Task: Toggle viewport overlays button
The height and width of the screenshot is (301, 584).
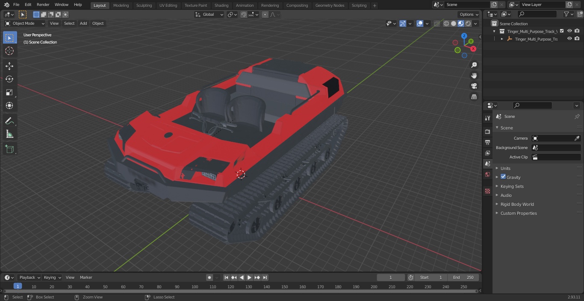Action: tap(420, 23)
